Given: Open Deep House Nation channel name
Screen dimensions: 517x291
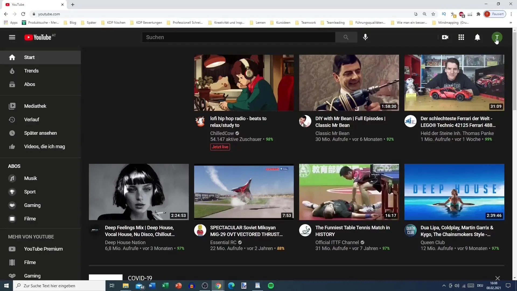Looking at the screenshot, I should point(125,242).
